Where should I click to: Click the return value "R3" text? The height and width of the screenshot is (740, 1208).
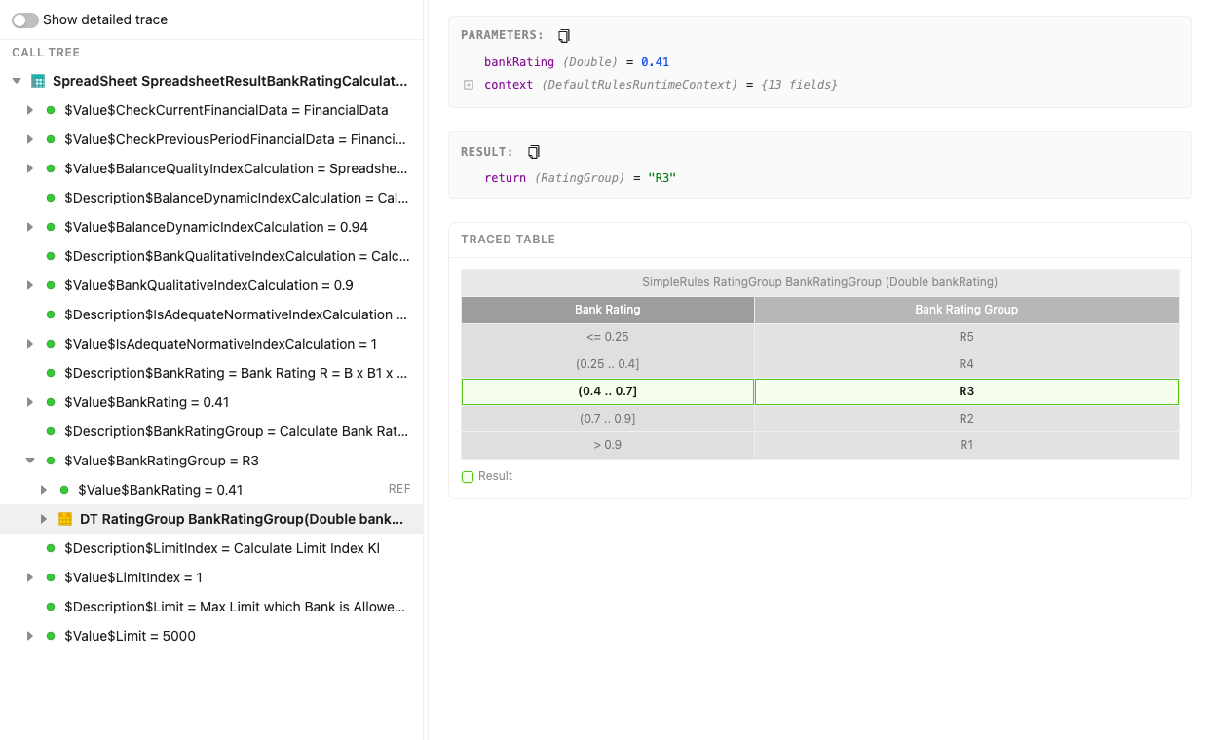tap(661, 178)
